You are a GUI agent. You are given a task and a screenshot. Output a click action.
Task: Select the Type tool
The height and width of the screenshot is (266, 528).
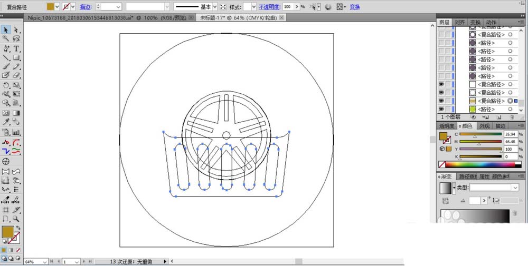click(16, 49)
